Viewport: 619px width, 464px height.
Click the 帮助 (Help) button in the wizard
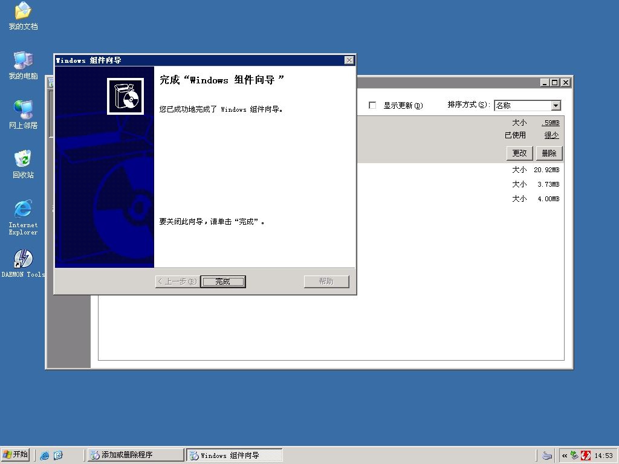click(326, 282)
